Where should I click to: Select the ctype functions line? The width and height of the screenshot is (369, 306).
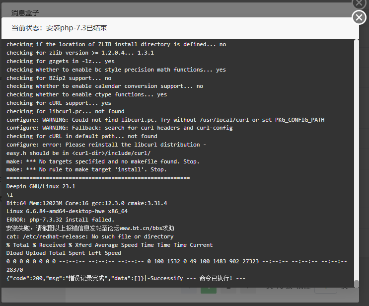pyautogui.click(x=87, y=94)
